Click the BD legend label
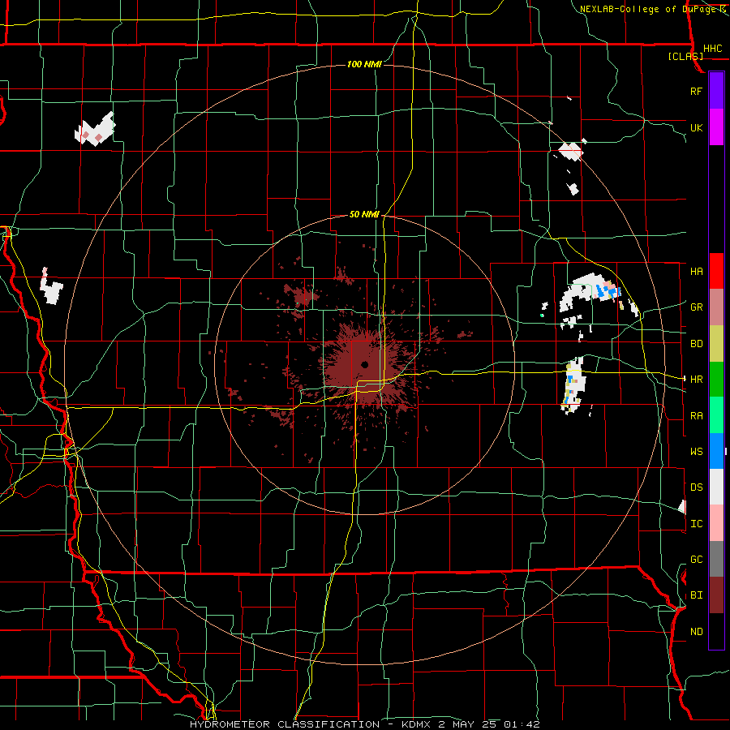The width and height of the screenshot is (730, 730). [x=697, y=344]
